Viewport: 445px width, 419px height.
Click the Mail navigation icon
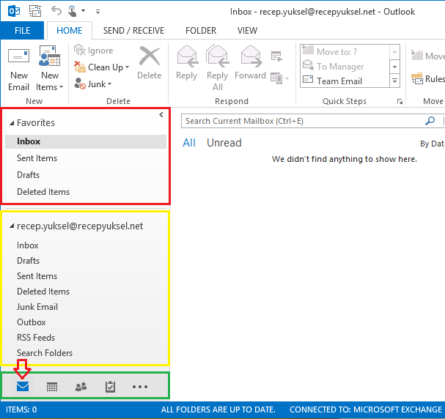23,386
